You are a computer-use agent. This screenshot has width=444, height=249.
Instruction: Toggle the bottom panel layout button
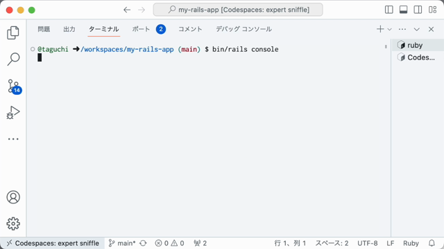click(403, 10)
